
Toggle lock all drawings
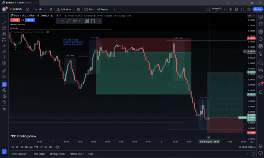pos(4,96)
